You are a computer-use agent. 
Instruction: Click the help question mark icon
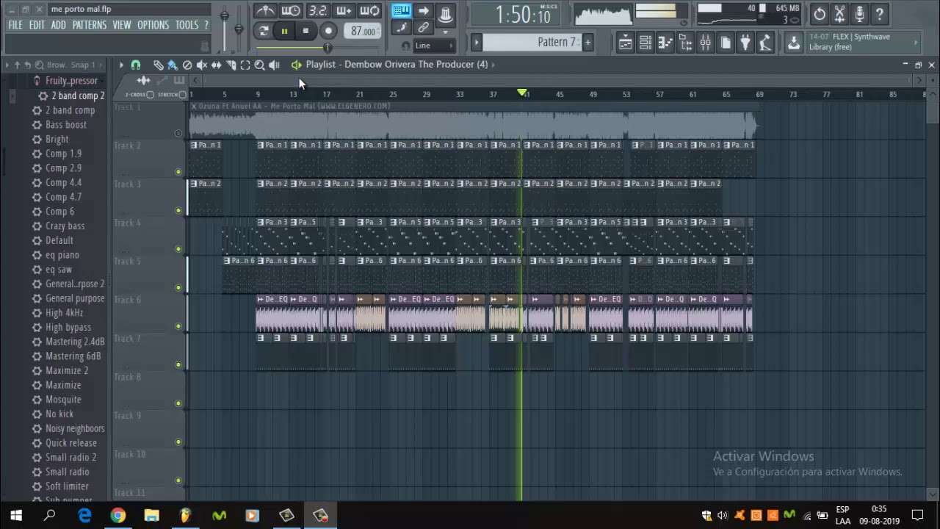(879, 14)
